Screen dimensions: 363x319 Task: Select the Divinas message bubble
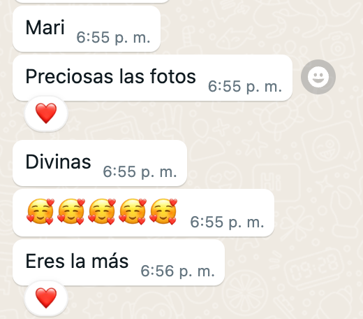click(x=100, y=163)
